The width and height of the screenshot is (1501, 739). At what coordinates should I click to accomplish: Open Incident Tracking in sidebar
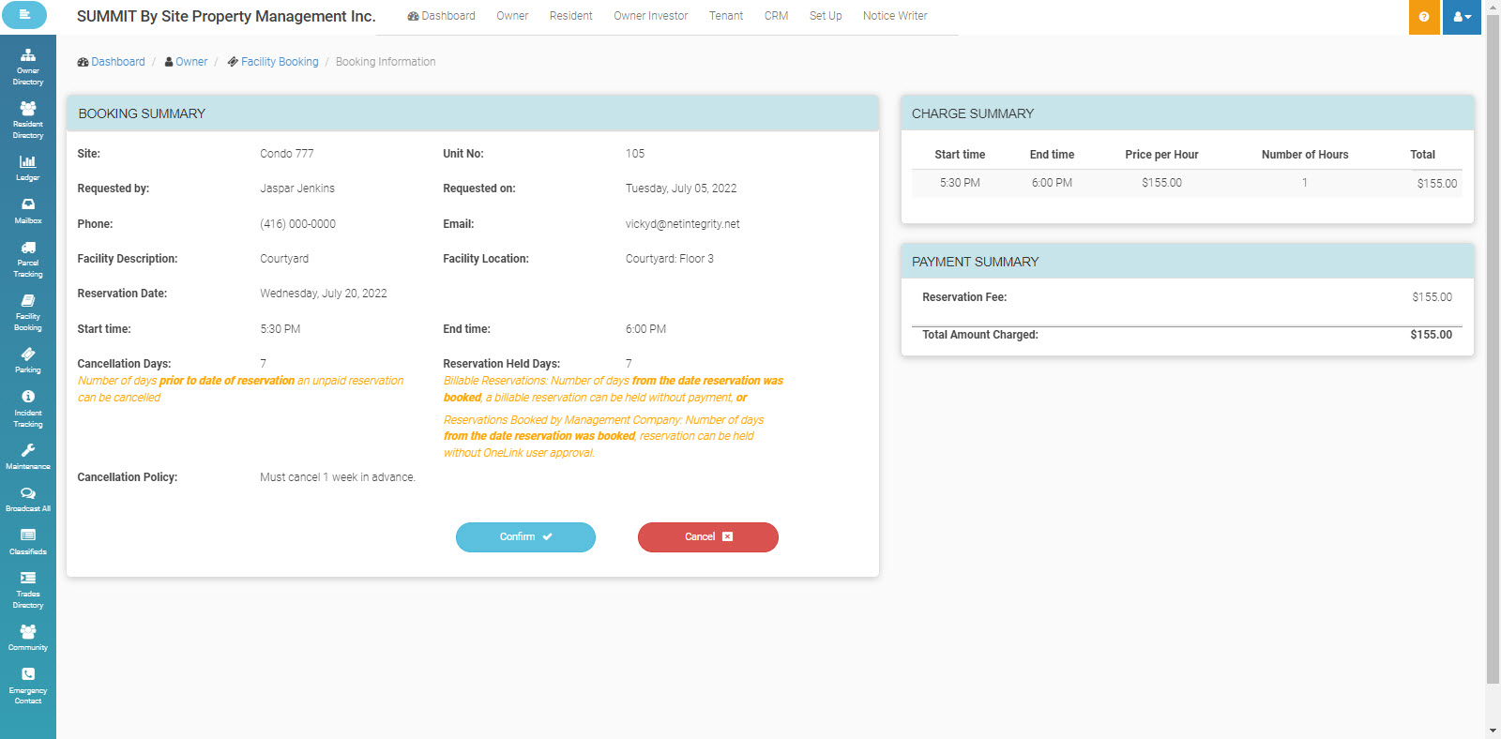coord(28,409)
